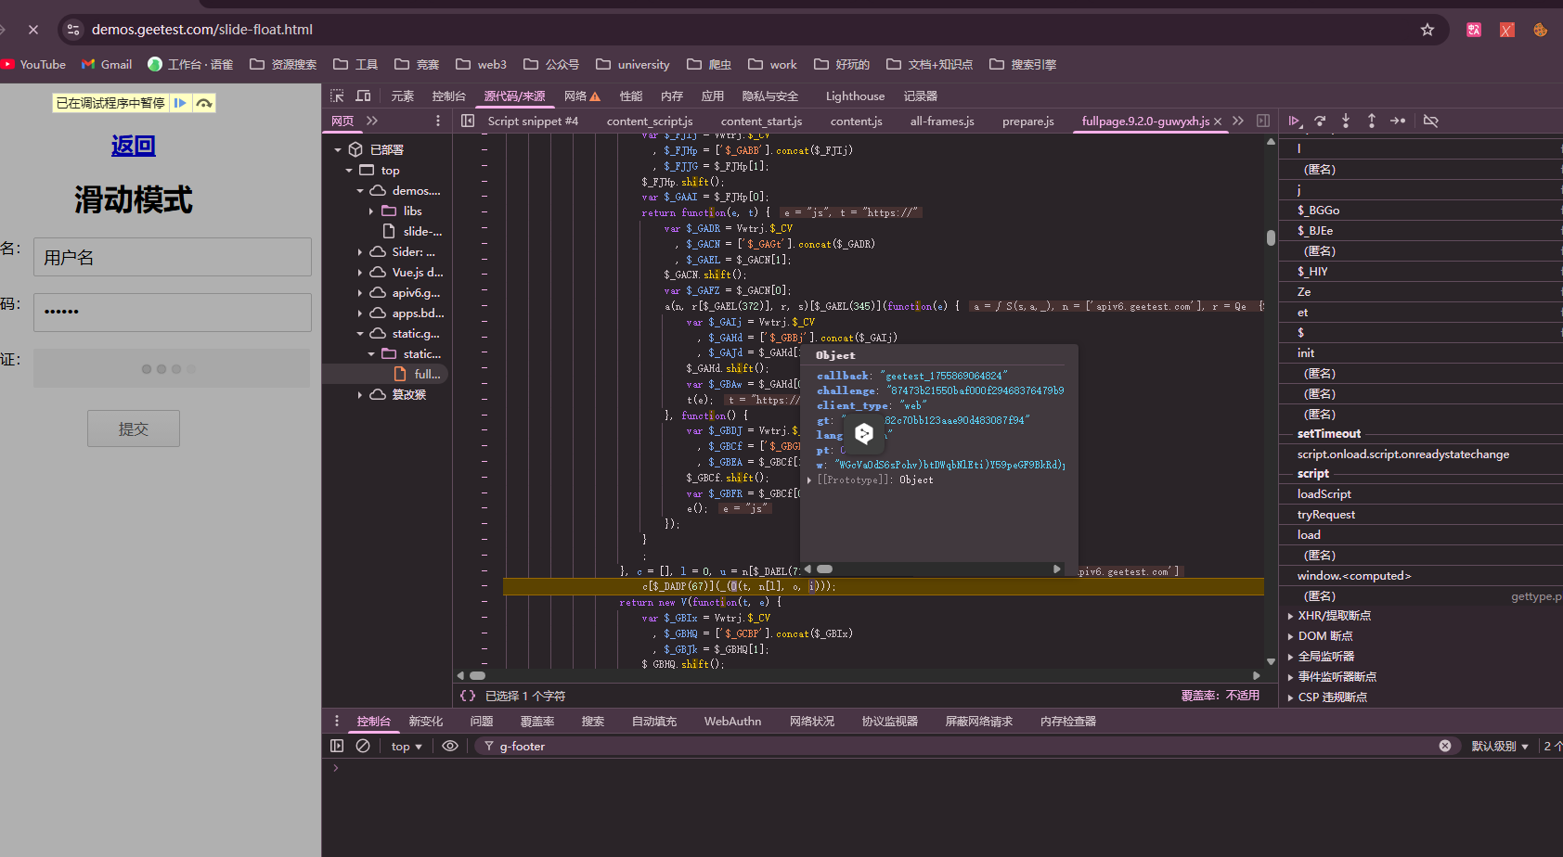
Task: Switch to the 元素 (Elements) panel
Action: point(403,96)
